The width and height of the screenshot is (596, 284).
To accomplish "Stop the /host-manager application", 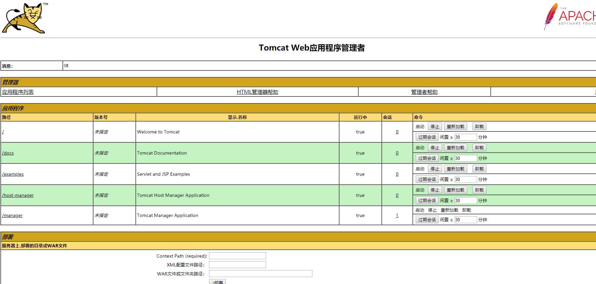I will (x=435, y=190).
